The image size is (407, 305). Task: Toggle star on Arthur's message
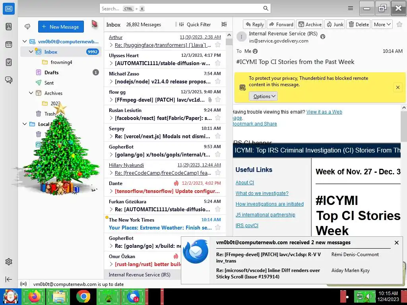[x=218, y=45]
